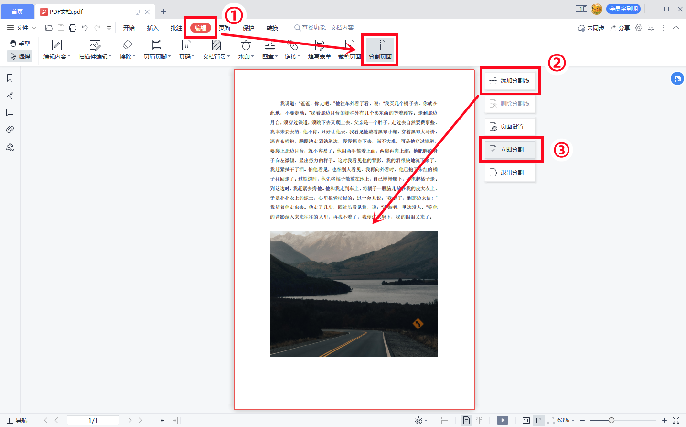Select the 链接 (Link) tool
The width and height of the screenshot is (686, 427).
(x=292, y=50)
